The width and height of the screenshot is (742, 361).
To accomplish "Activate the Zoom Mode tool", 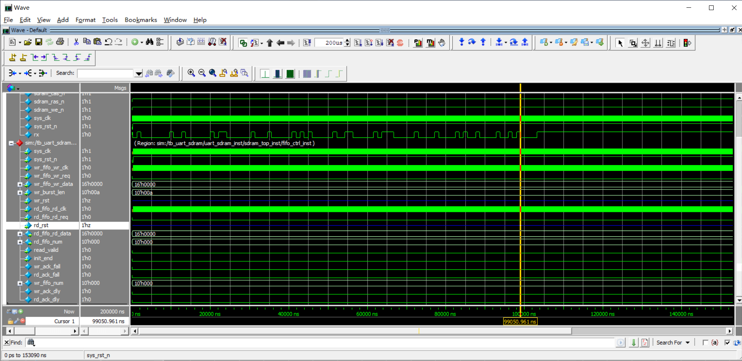I will [x=633, y=43].
